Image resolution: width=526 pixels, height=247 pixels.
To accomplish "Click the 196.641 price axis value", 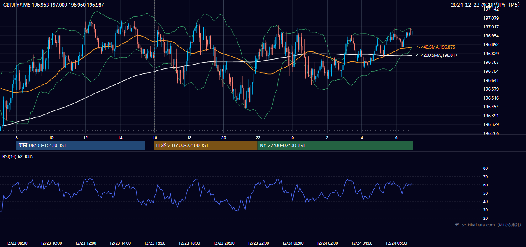I will click(491, 80).
